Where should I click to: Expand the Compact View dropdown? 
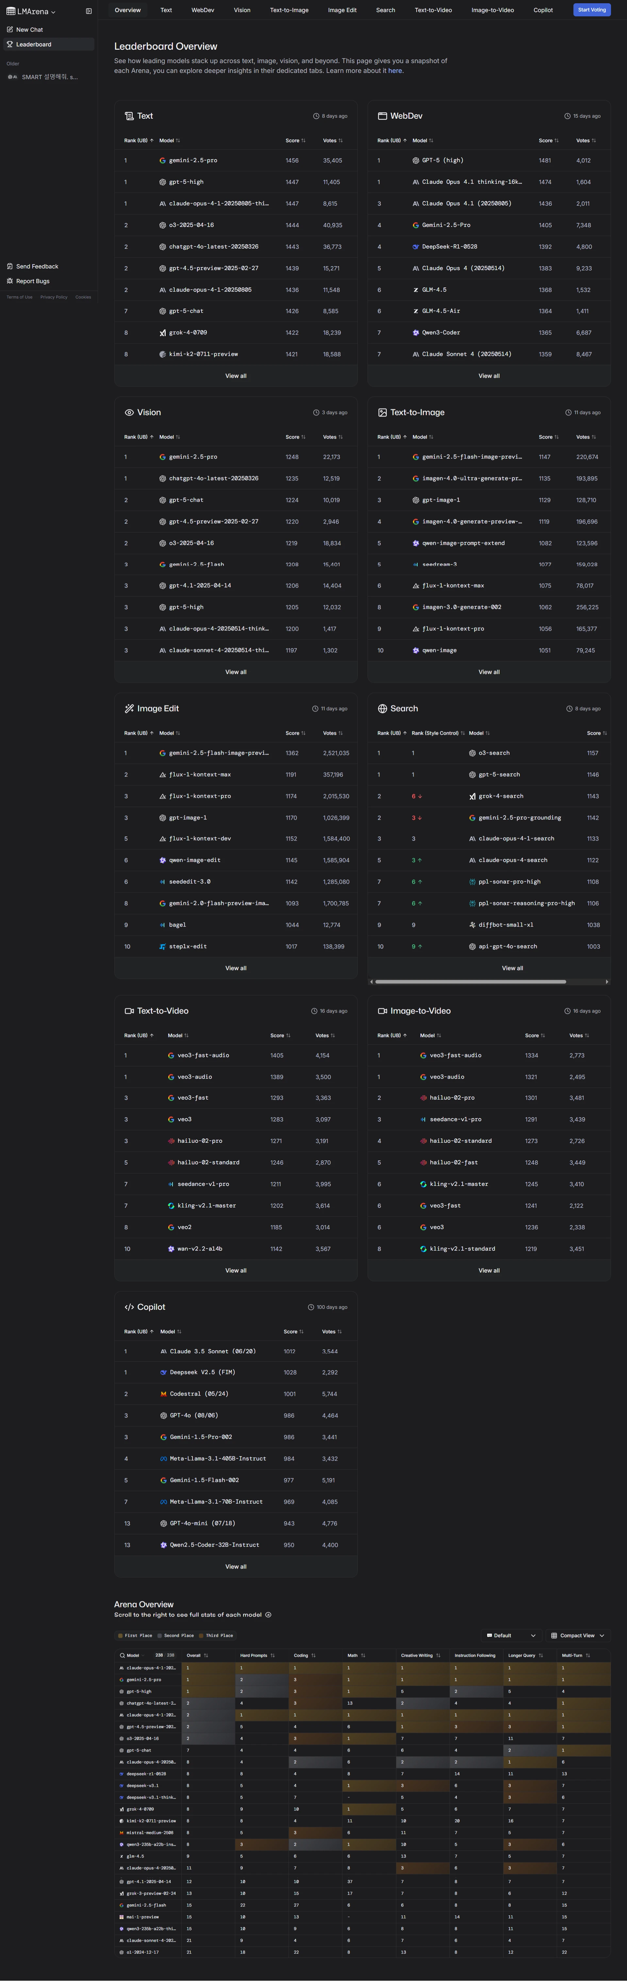(578, 1635)
